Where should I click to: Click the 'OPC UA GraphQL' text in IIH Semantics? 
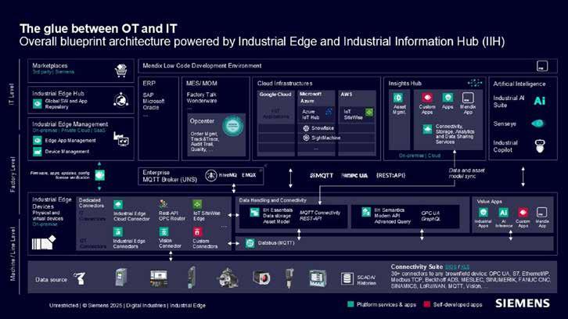coord(430,216)
